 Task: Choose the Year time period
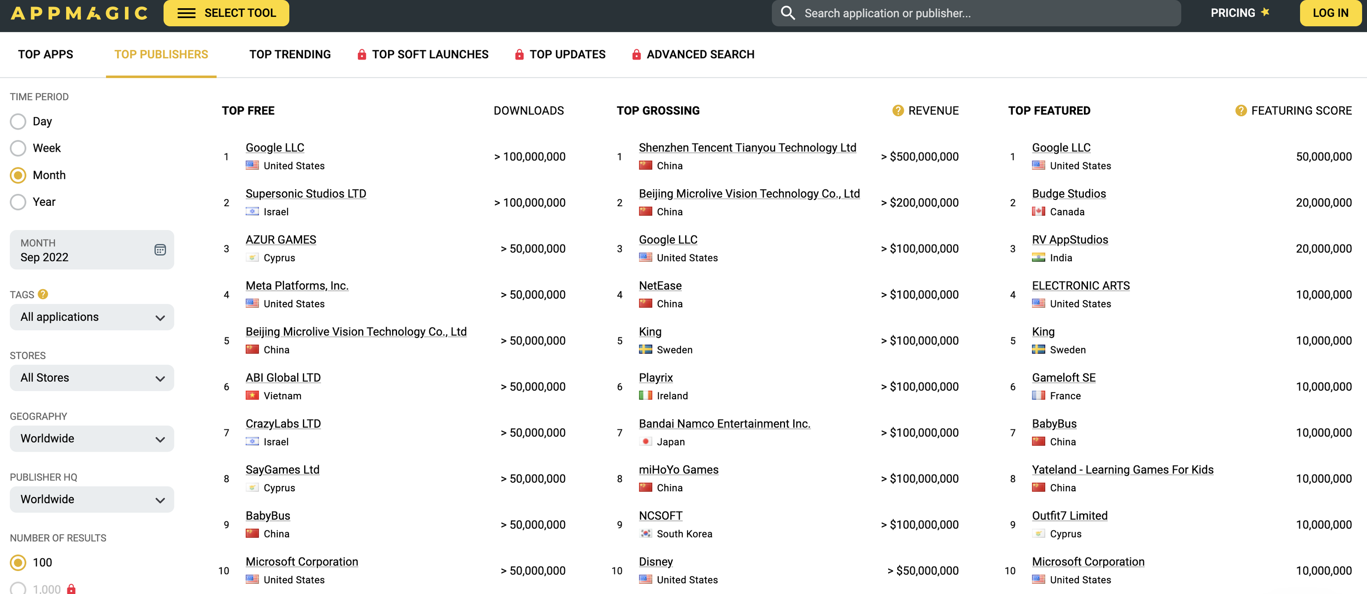(x=18, y=202)
